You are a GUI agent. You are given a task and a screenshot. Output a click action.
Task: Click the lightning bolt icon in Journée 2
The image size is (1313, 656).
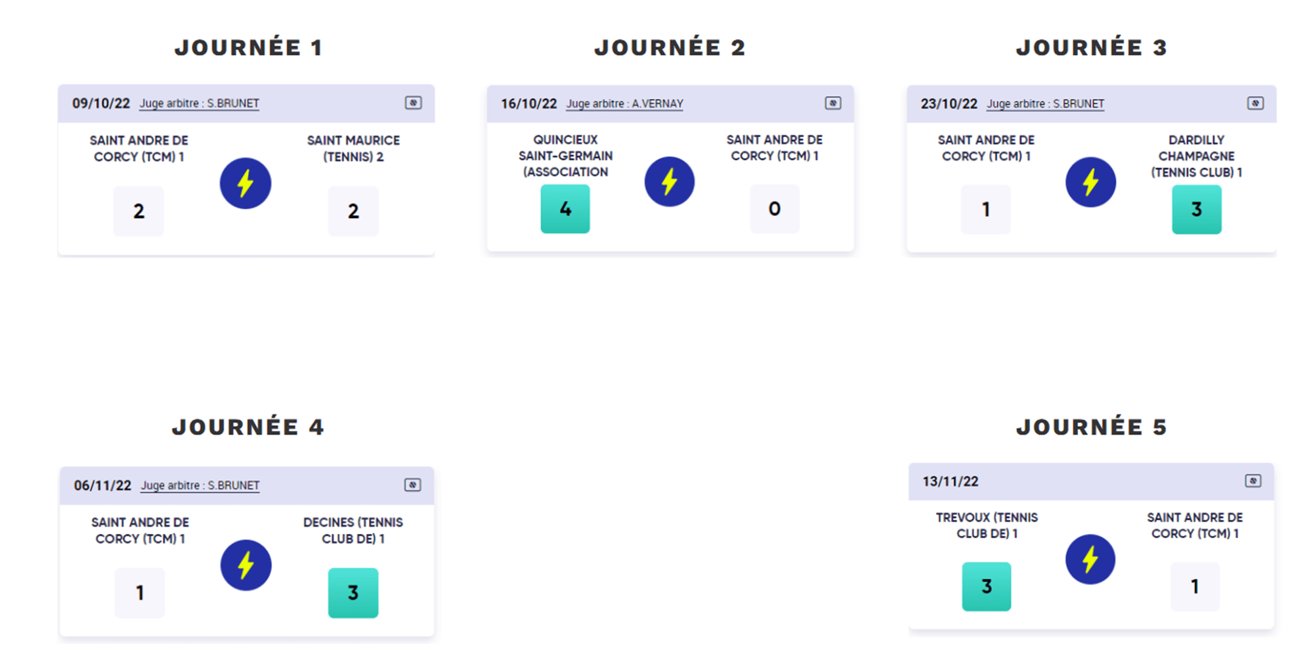tap(669, 182)
